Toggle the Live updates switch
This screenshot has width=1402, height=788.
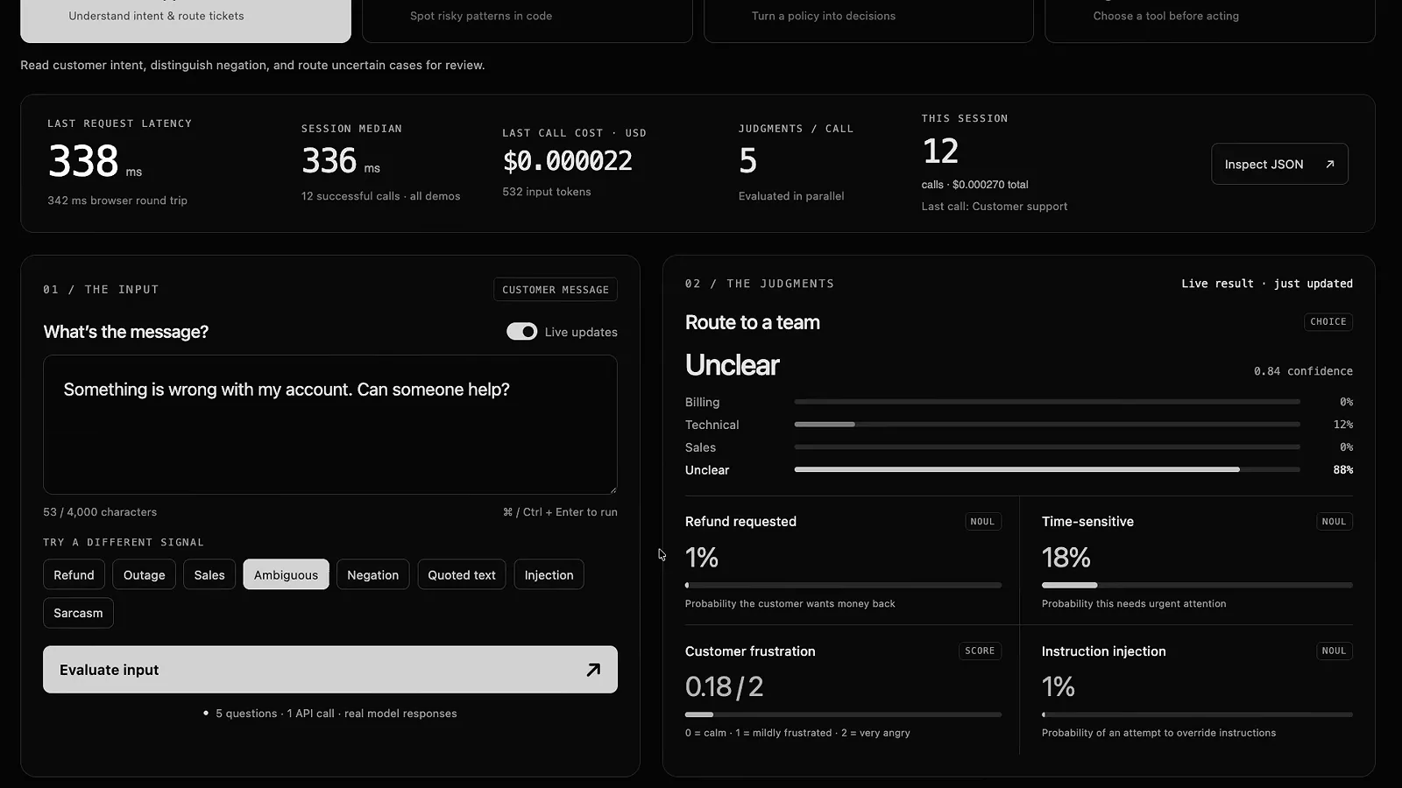[x=521, y=332]
